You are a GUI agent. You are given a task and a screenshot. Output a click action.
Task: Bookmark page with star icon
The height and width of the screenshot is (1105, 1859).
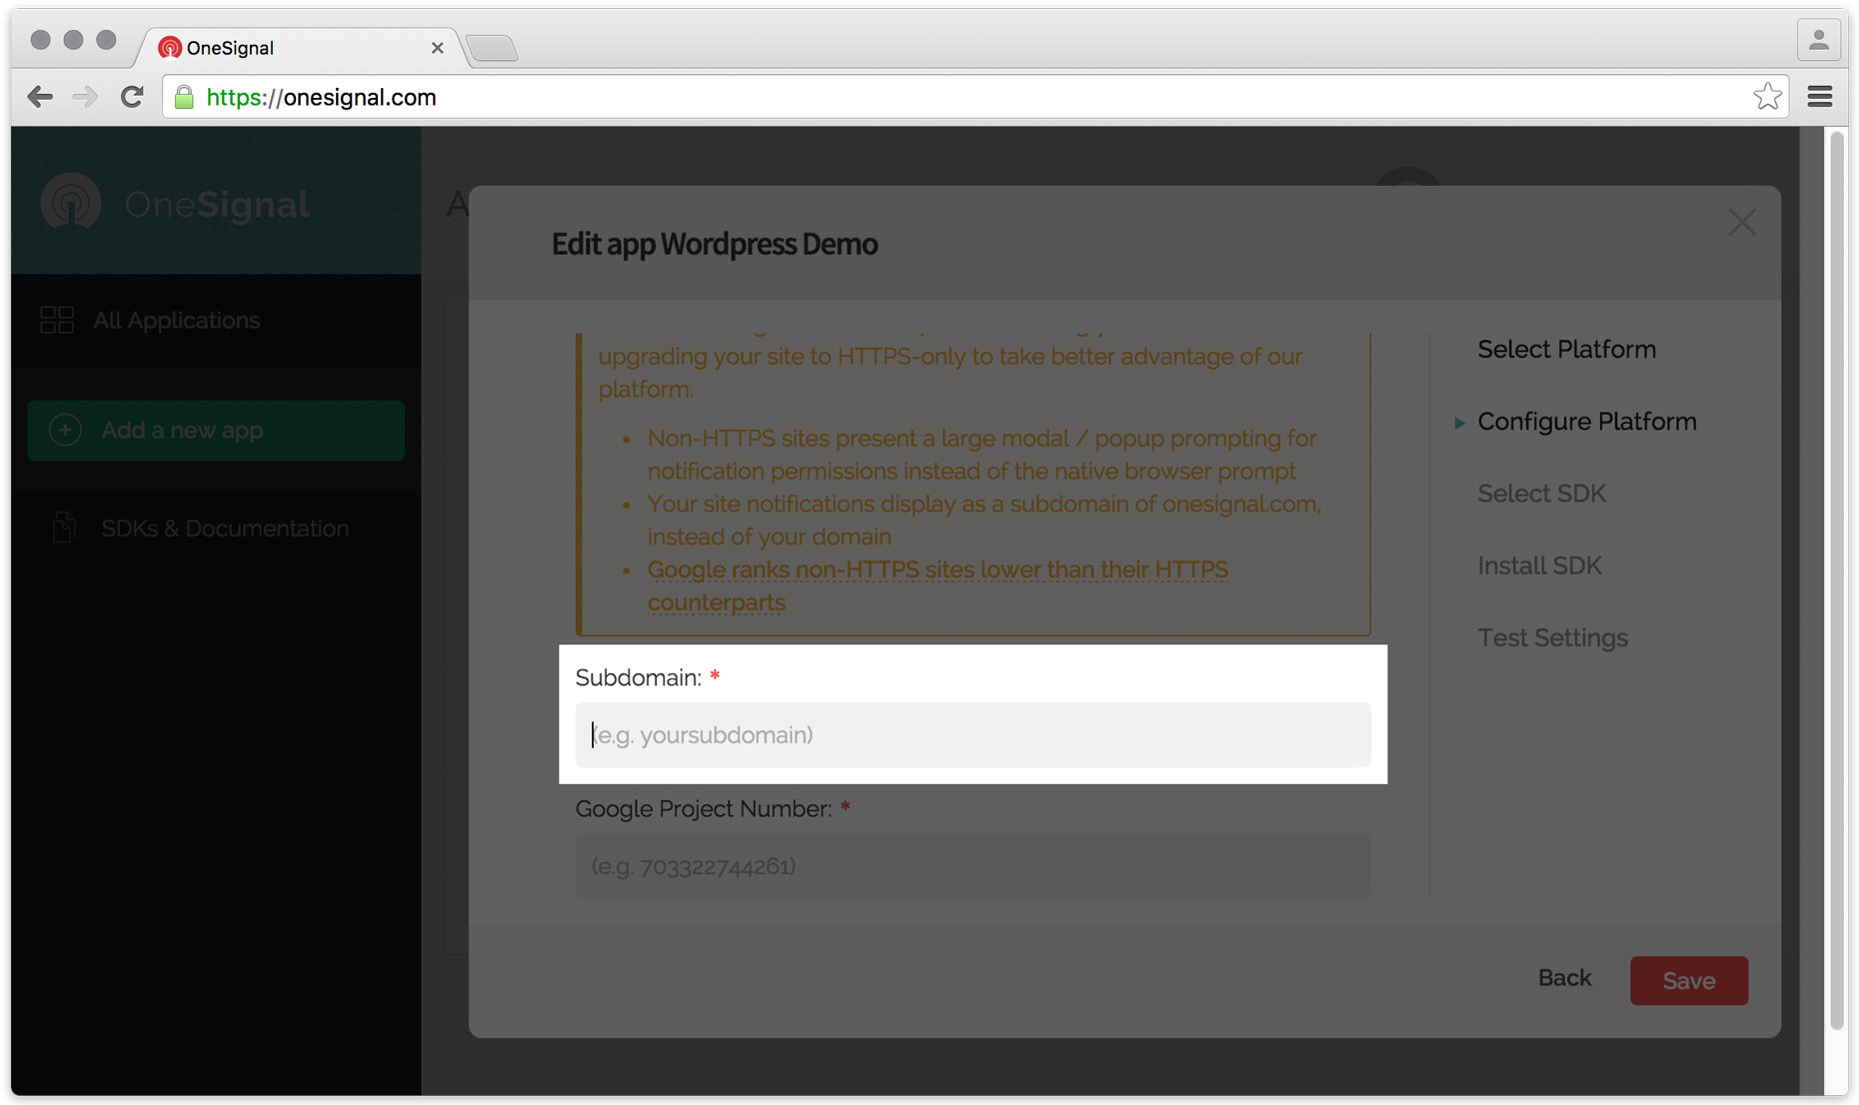(1767, 97)
